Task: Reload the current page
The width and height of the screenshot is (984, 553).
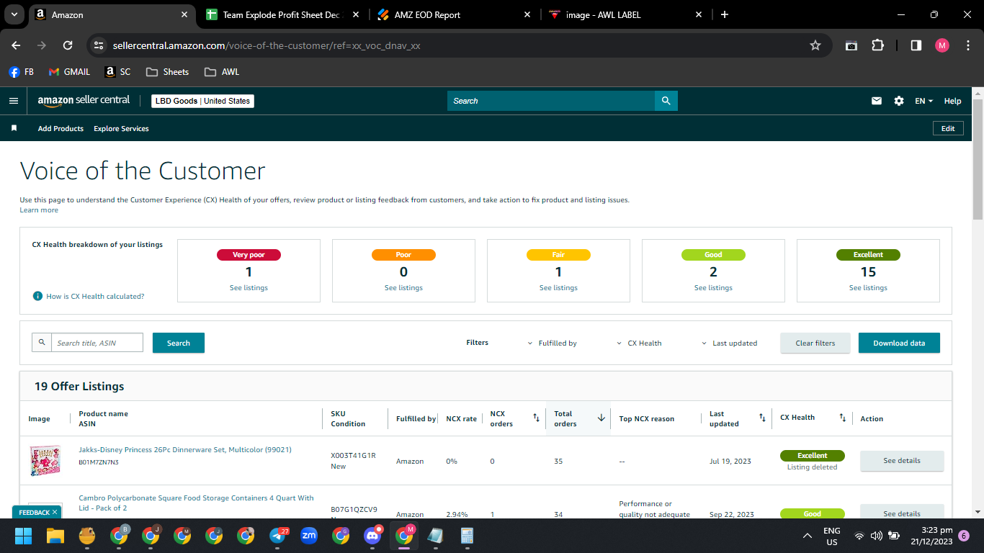Action: point(68,45)
